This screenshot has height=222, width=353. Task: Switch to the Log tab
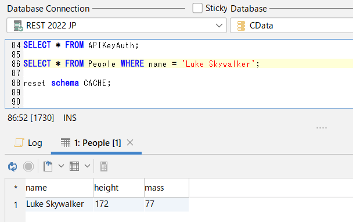[28, 143]
